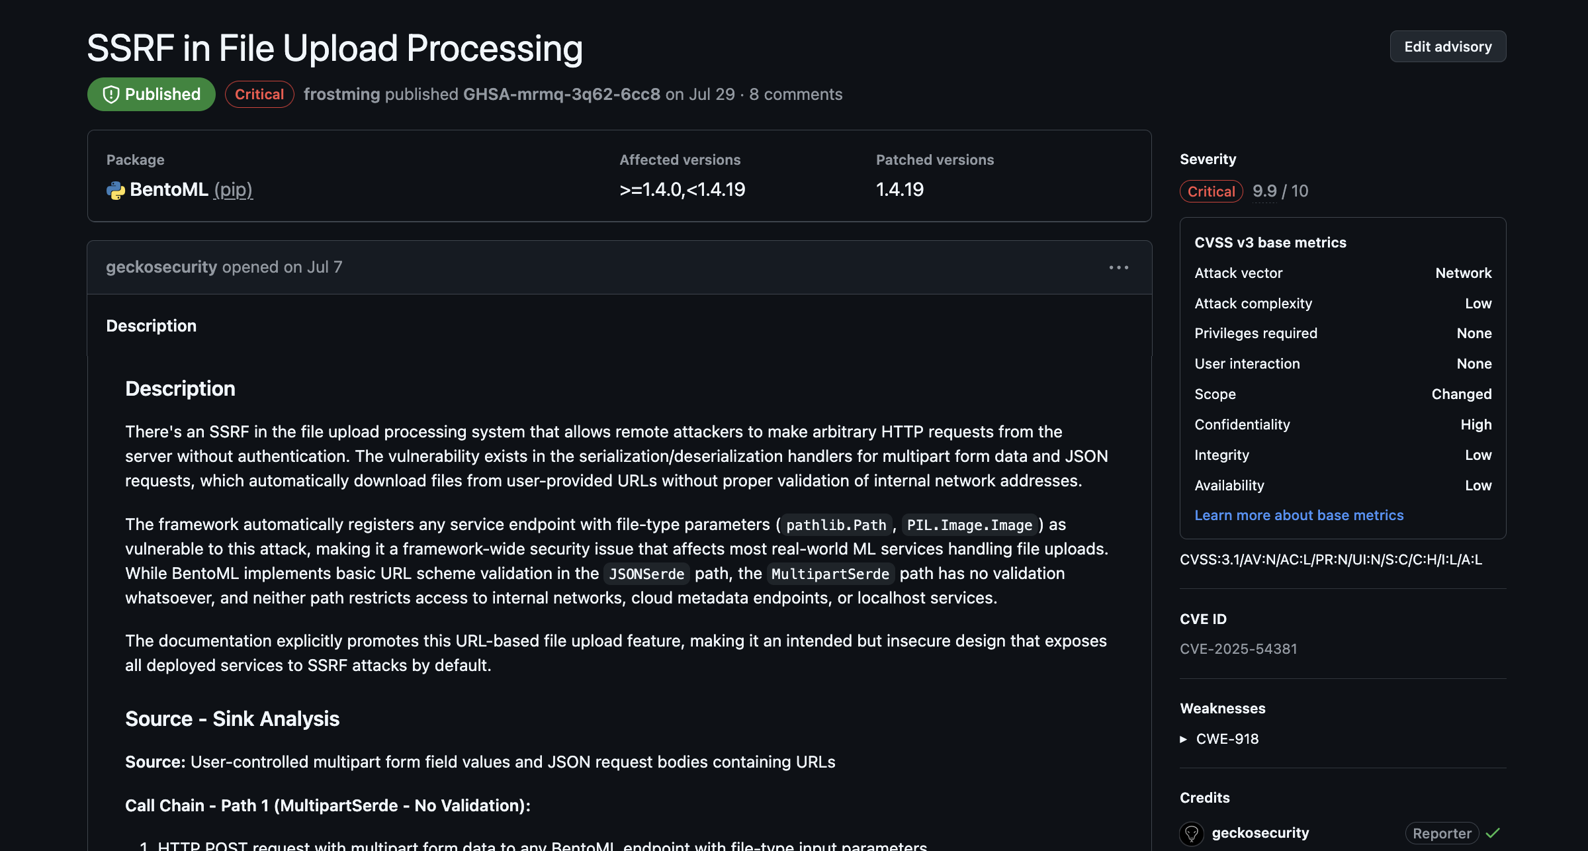1588x851 pixels.
Task: Click the Edit advisory button
Action: (x=1448, y=46)
